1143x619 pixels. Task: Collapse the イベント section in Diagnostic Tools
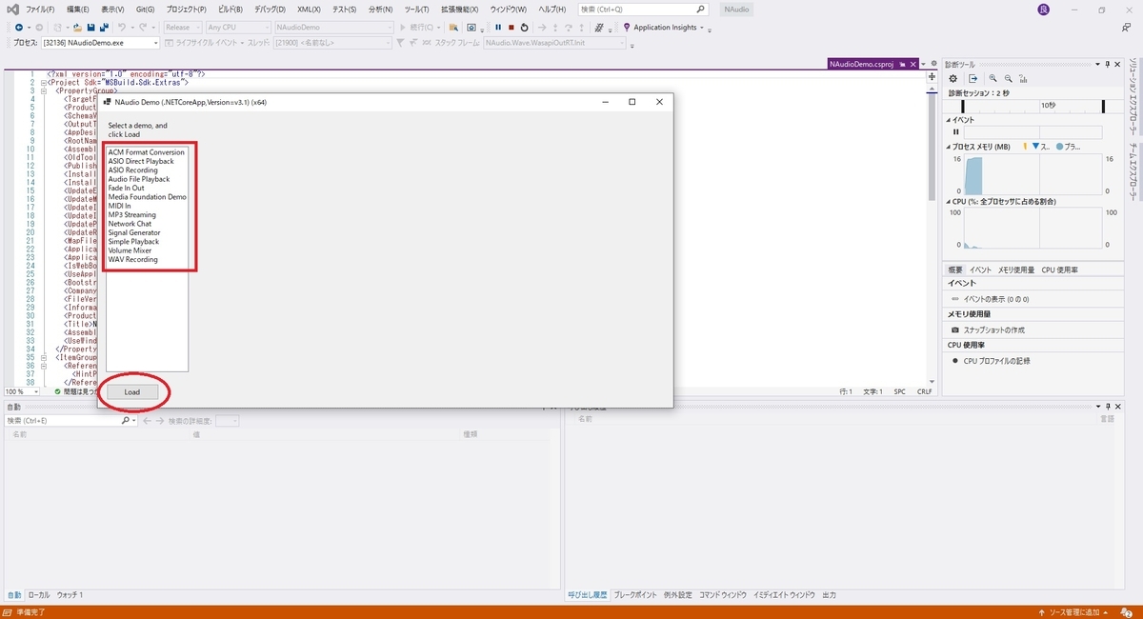[948, 120]
